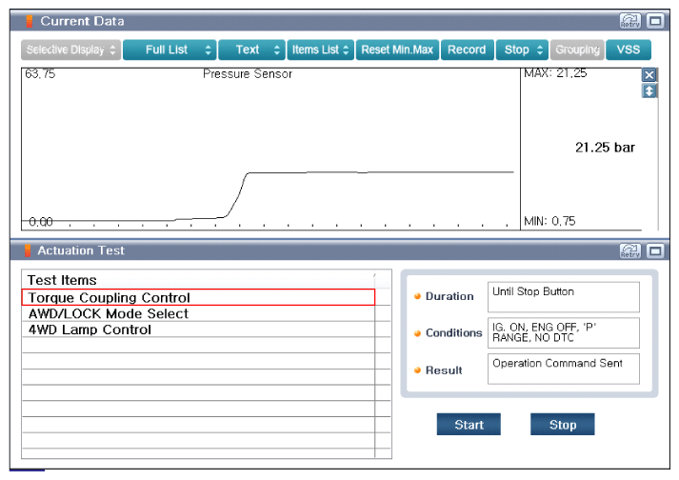
Task: Click the Retry icon in Current Data header
Action: click(630, 21)
